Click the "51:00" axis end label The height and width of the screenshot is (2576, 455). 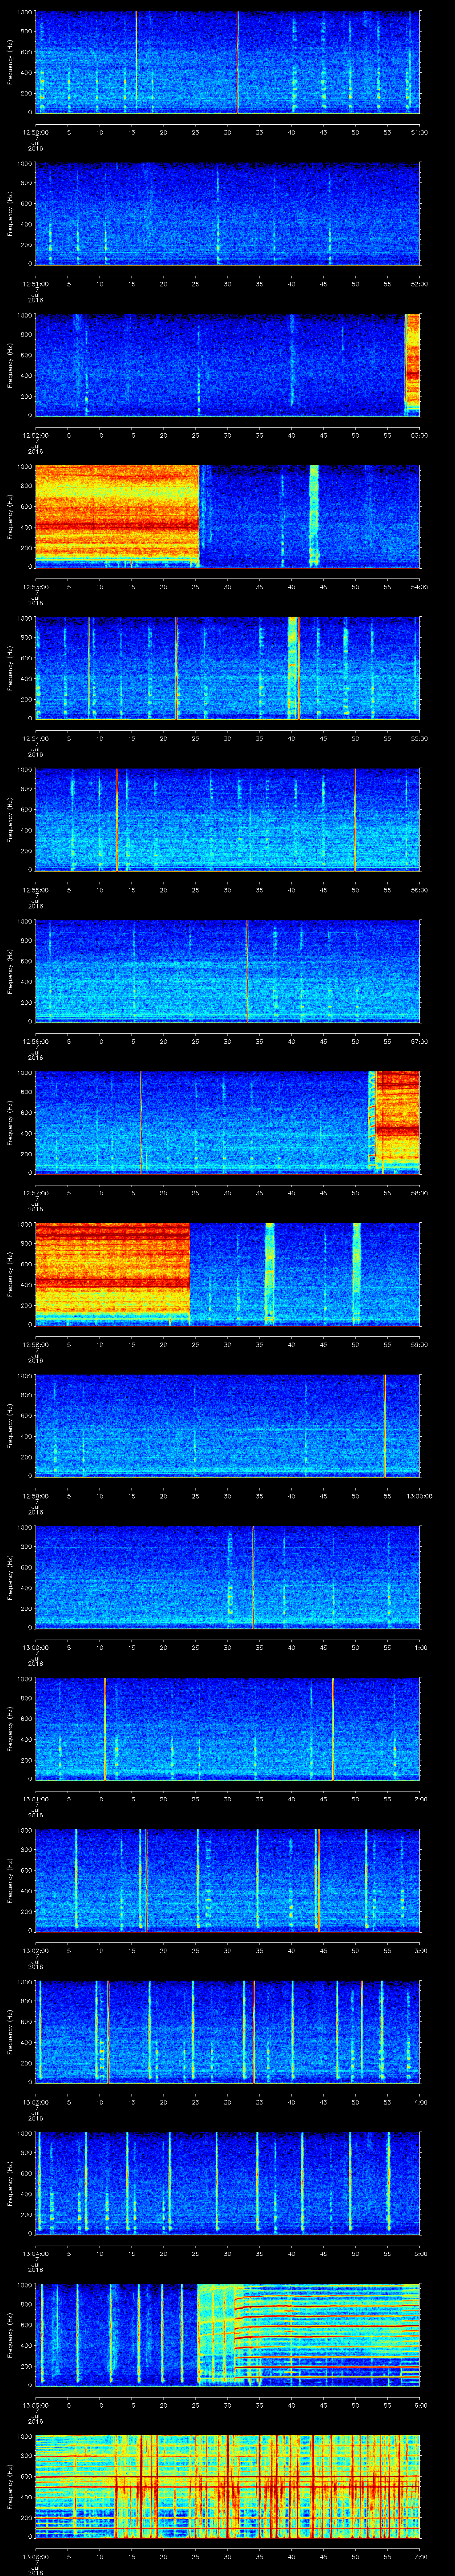420,132
